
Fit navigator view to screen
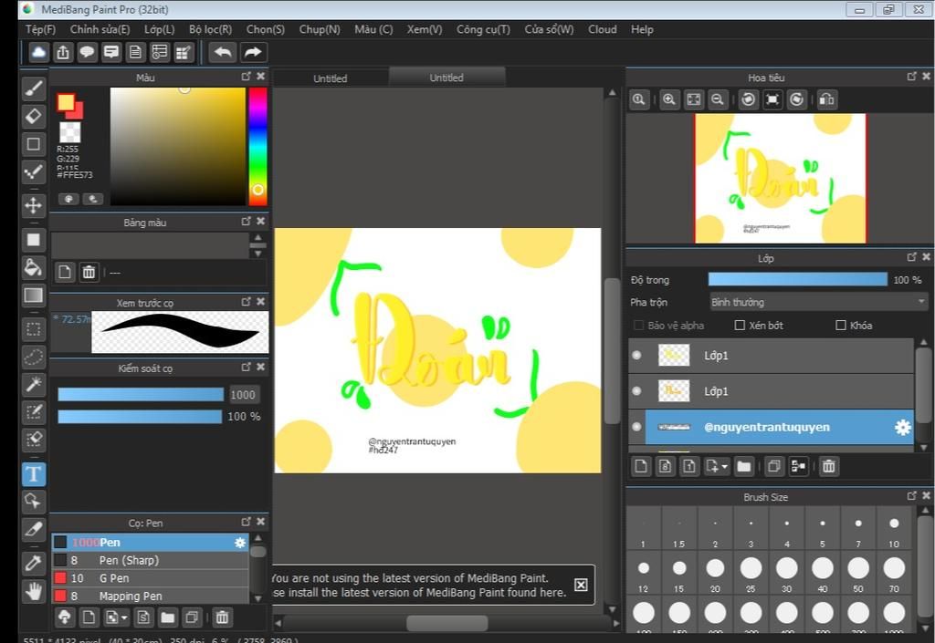694,99
